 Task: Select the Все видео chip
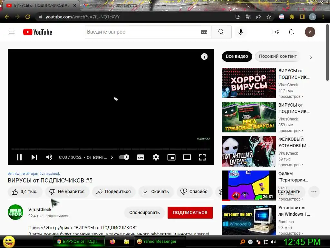(237, 57)
